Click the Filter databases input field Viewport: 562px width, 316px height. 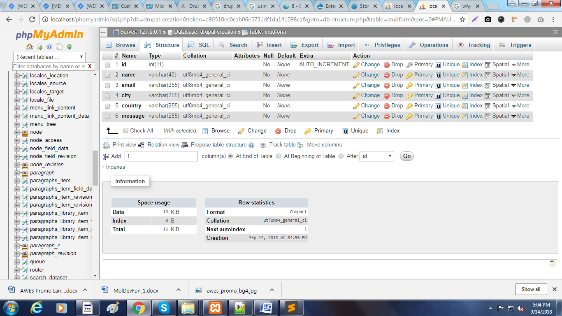point(45,66)
